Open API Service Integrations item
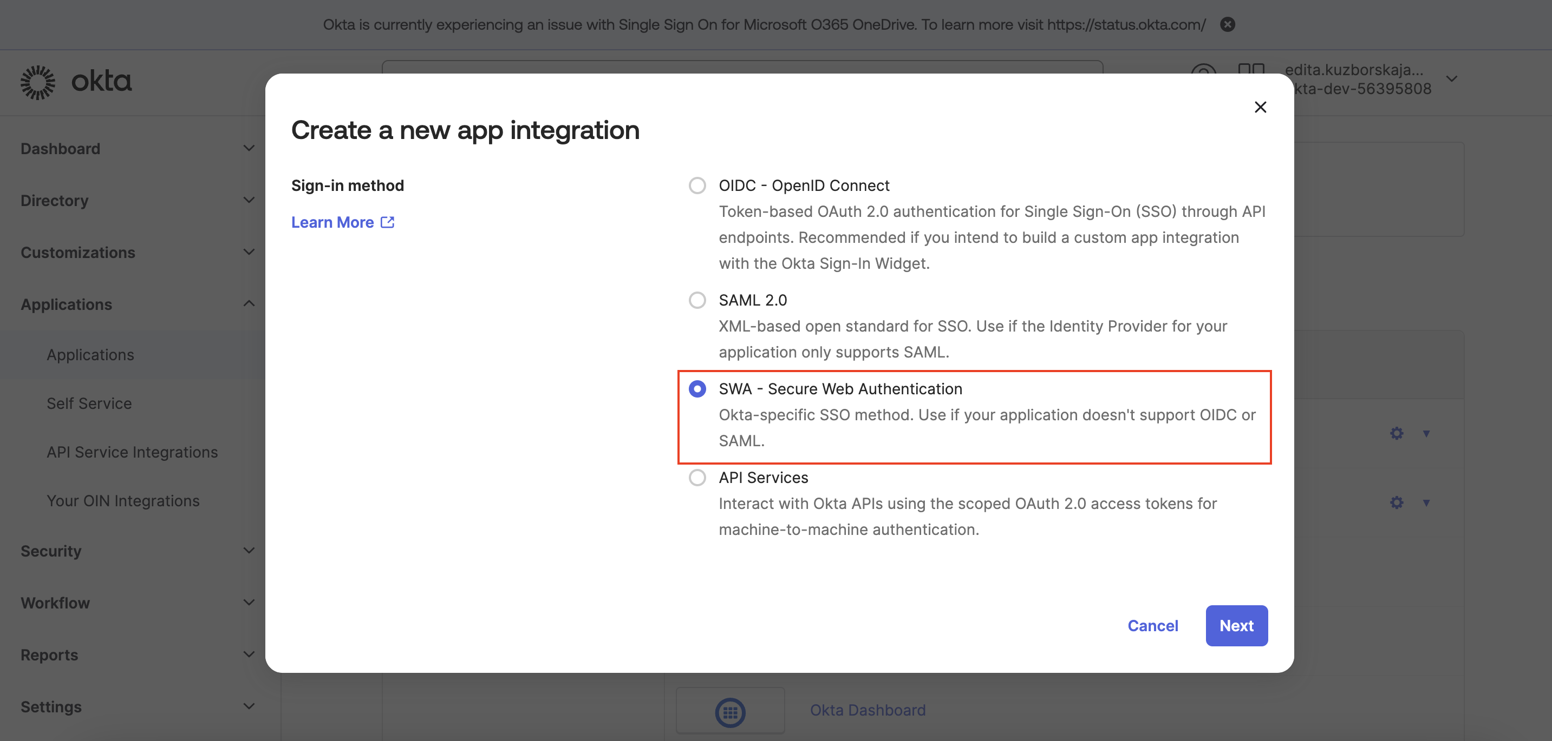Image resolution: width=1552 pixels, height=741 pixels. pos(132,452)
